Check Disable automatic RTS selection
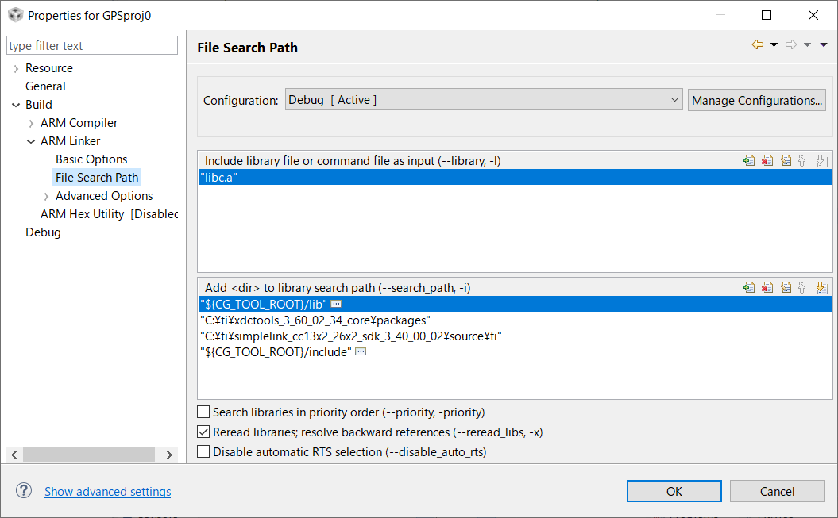Image resolution: width=838 pixels, height=518 pixels. (x=204, y=452)
